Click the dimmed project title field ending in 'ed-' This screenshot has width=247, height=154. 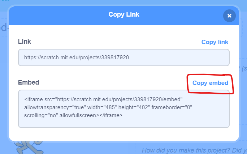(4, 27)
